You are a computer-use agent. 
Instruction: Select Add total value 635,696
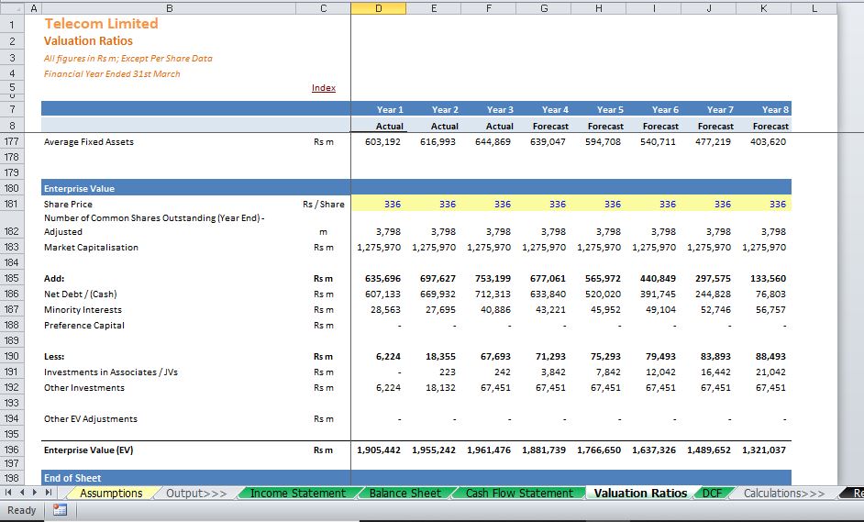(382, 278)
